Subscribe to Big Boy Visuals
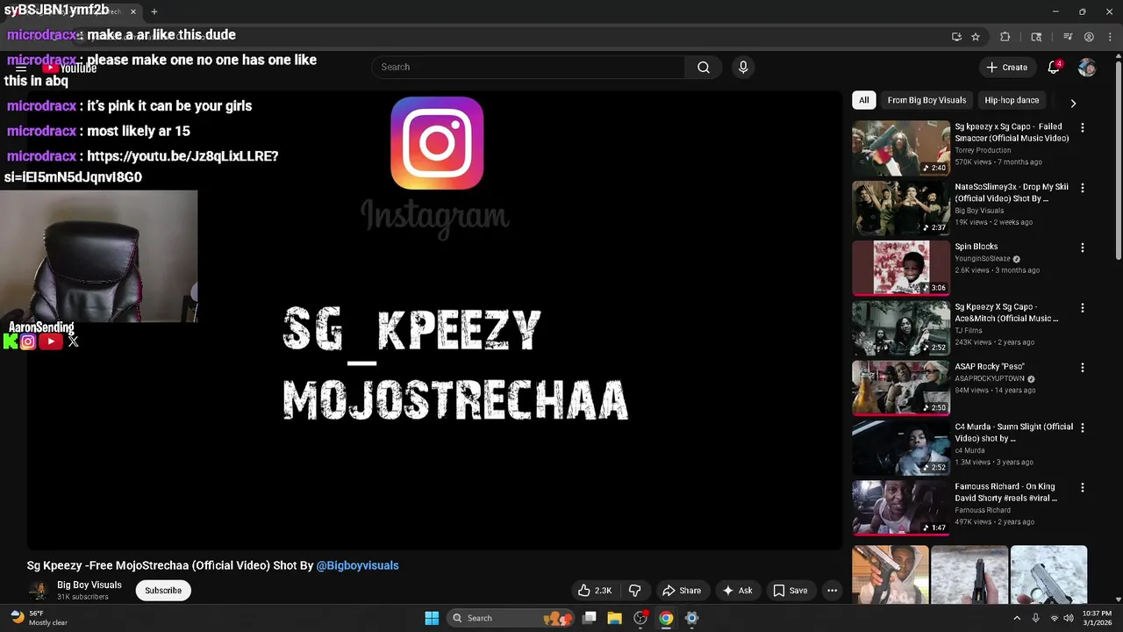1123x632 pixels. (163, 591)
